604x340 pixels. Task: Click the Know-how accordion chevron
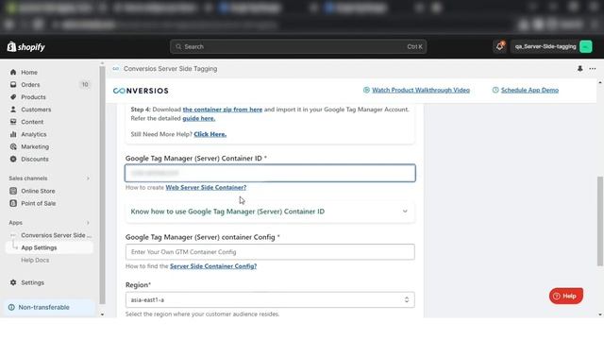405,212
